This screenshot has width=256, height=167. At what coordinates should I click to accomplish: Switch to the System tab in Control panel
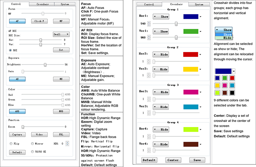[x=66, y=4]
